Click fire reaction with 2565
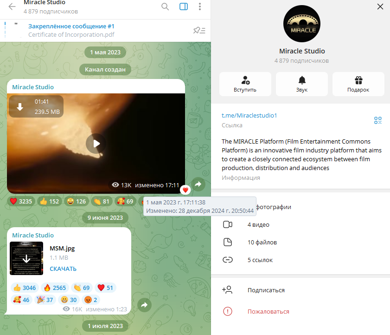The width and height of the screenshot is (390, 335). click(x=55, y=288)
